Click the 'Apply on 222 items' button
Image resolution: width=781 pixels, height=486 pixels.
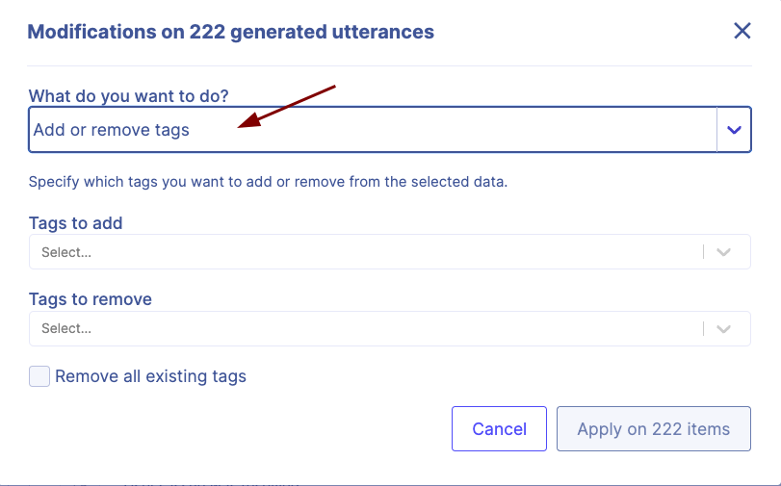[x=653, y=429]
